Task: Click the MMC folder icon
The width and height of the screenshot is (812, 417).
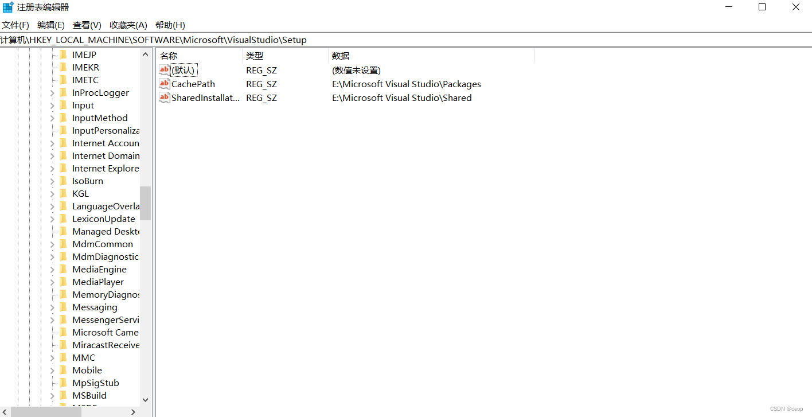Action: [64, 357]
